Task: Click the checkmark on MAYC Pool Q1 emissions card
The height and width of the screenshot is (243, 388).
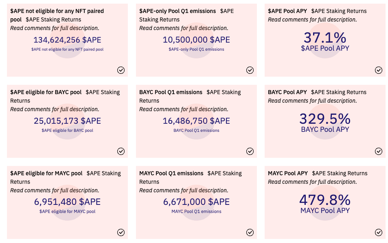Action: point(250,232)
